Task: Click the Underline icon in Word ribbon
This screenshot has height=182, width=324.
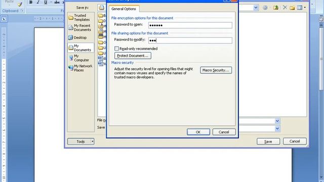Action: (x=46, y=2)
